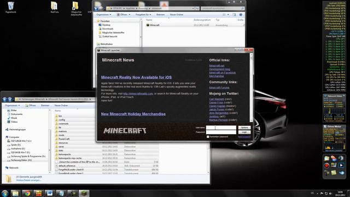This screenshot has height=197, width=350.
Task: Click the Minecraft Launcher news vertical scrollbar
Action: pos(251,88)
